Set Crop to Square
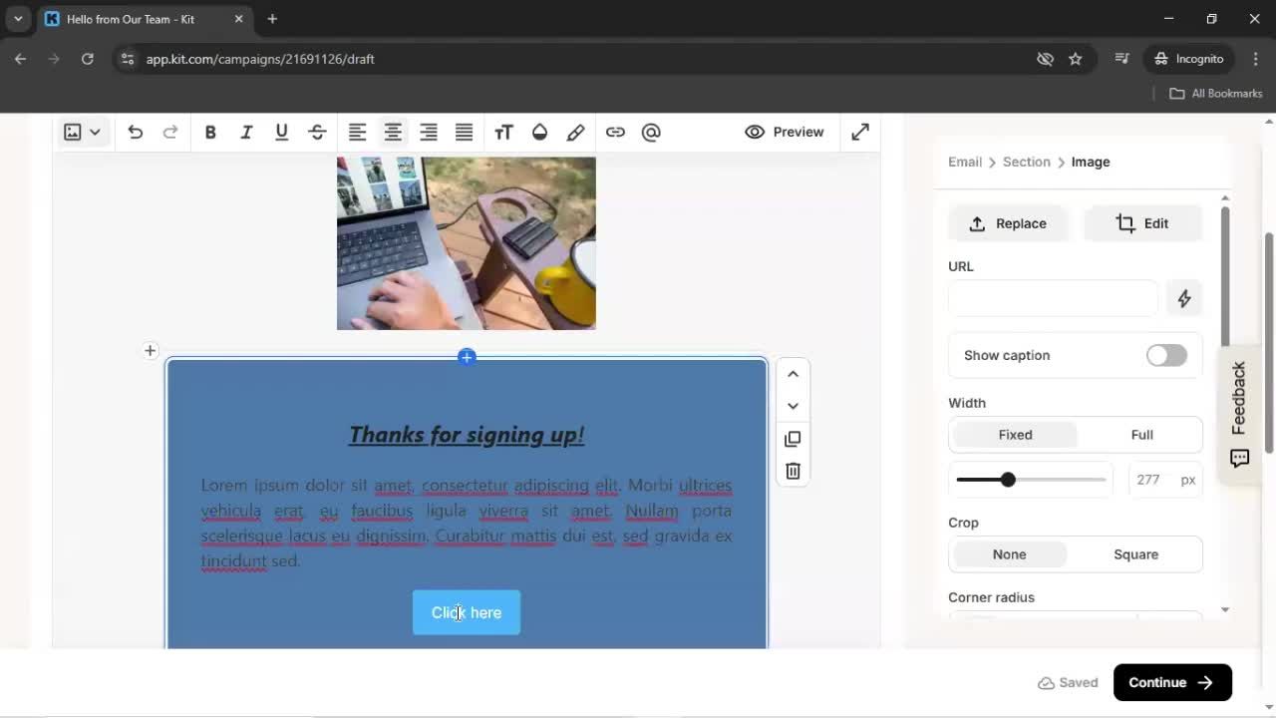The width and height of the screenshot is (1276, 718). pos(1135,553)
